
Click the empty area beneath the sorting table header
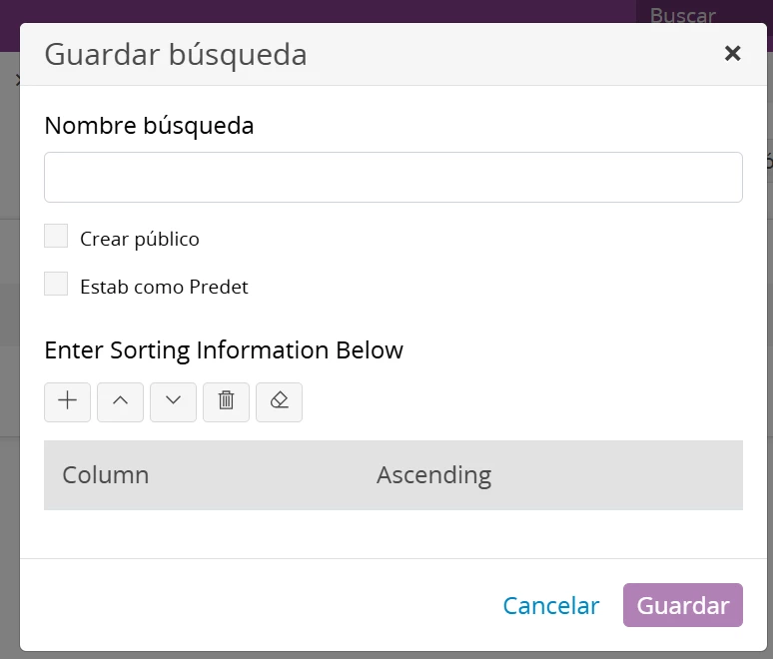pyautogui.click(x=393, y=533)
